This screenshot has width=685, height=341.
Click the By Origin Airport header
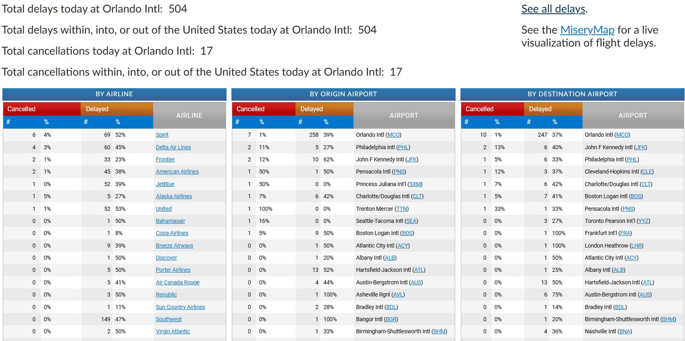coord(343,94)
